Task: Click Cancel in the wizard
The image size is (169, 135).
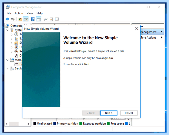Action: (x=129, y=113)
